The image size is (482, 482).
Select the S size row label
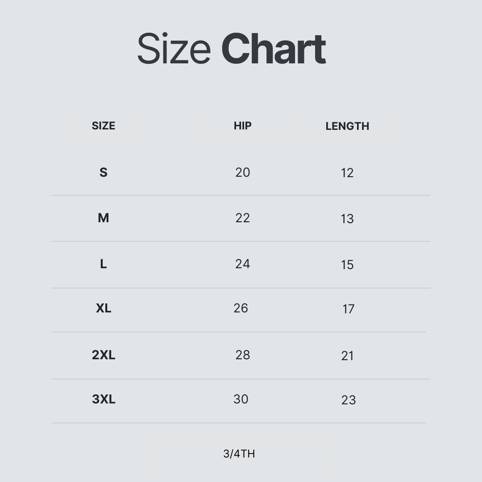coord(104,172)
